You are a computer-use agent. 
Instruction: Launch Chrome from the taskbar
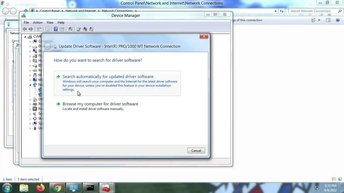click(x=57, y=188)
